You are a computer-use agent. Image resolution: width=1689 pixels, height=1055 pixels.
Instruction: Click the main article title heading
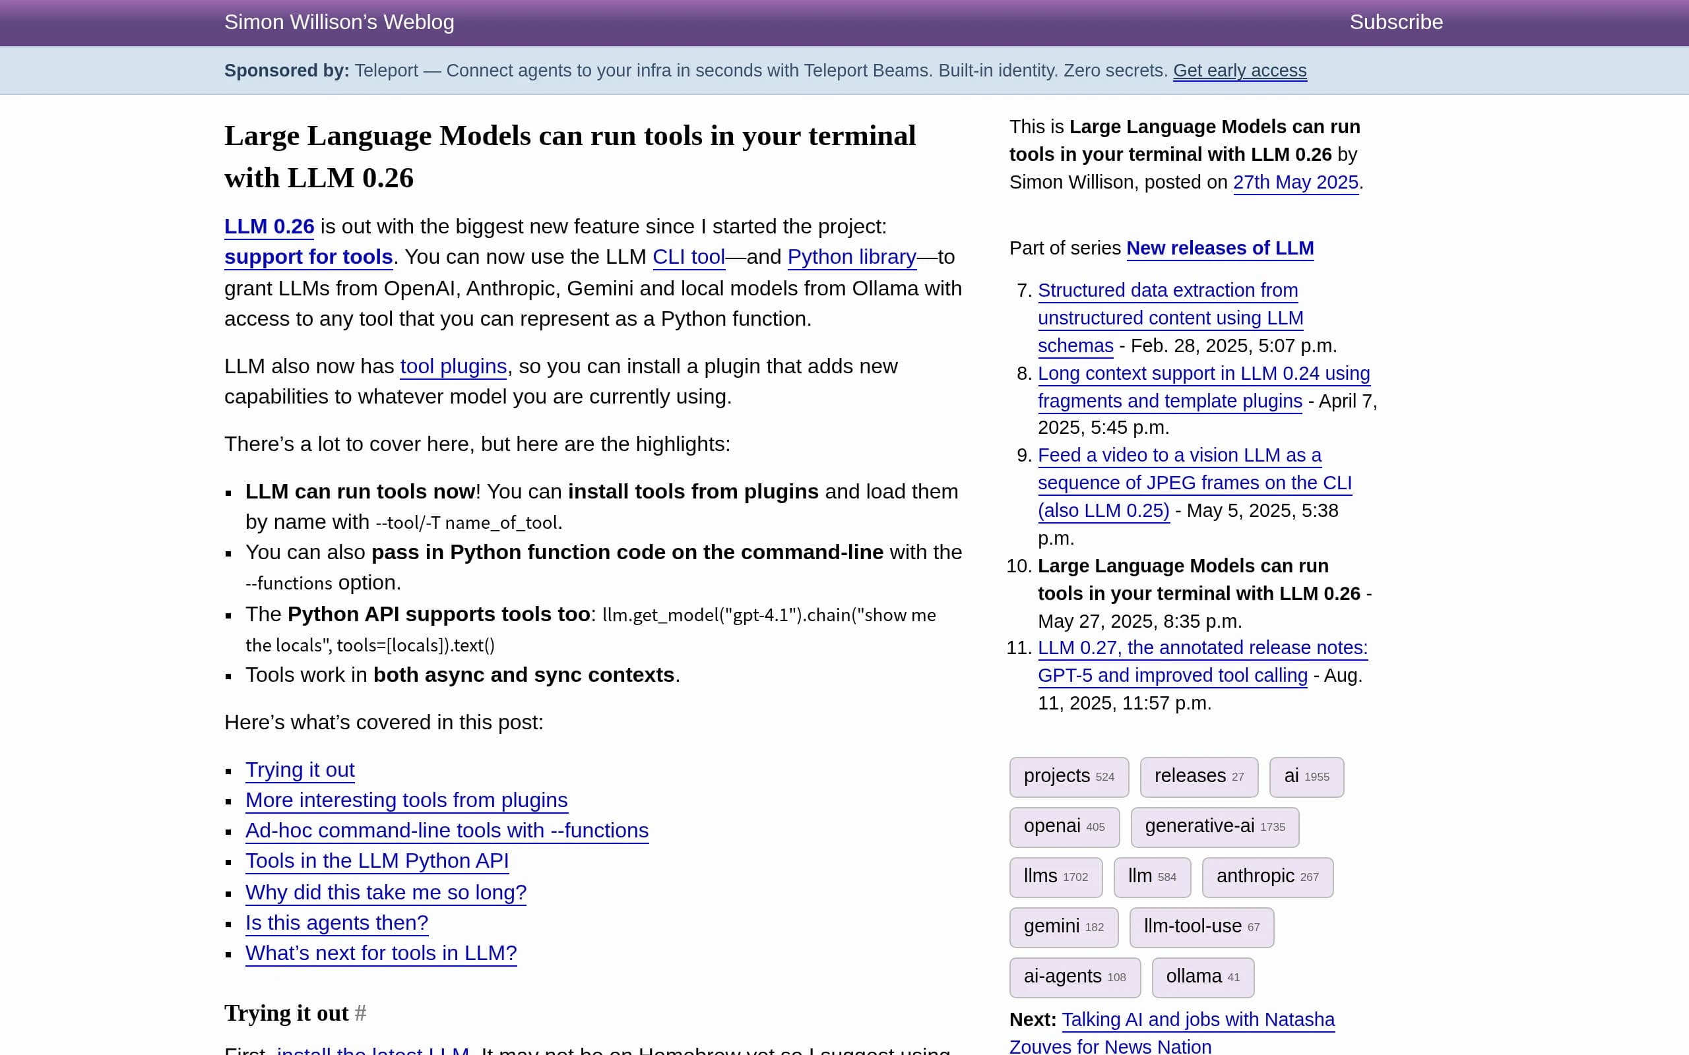pos(569,157)
